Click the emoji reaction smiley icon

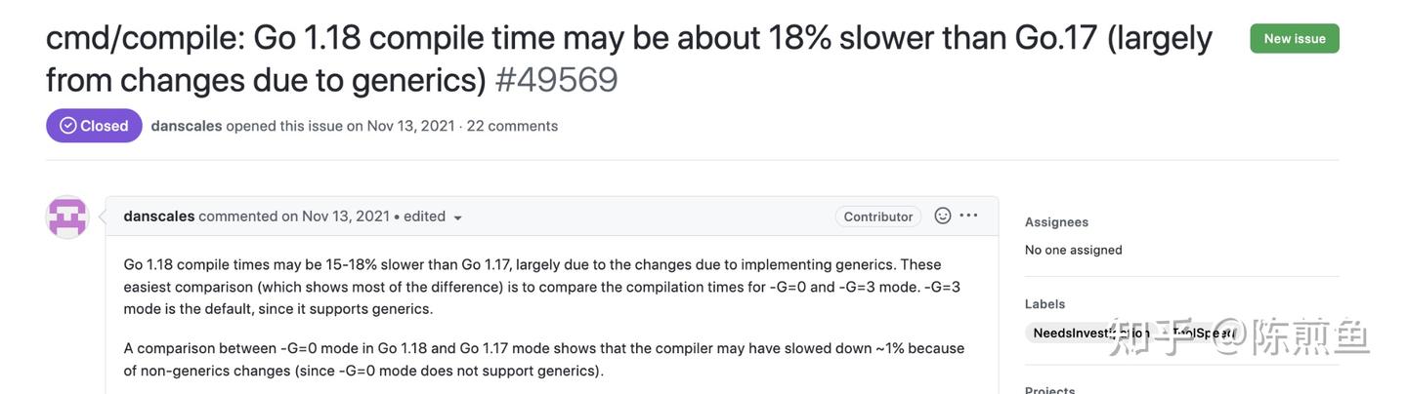click(943, 216)
